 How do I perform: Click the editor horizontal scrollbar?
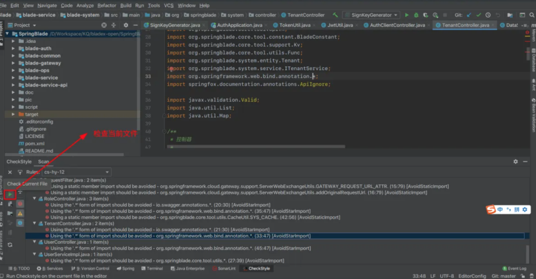[x=256, y=147]
